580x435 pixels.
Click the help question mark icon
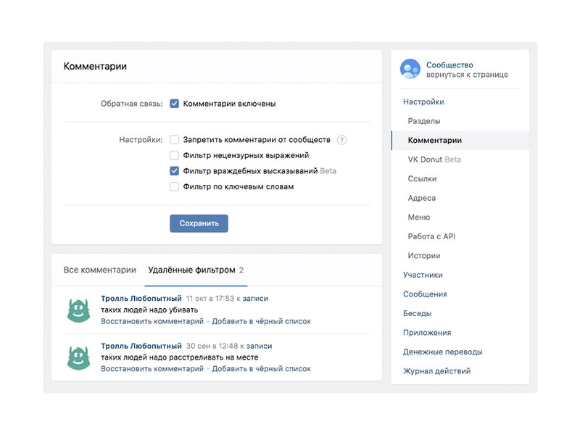coord(342,140)
